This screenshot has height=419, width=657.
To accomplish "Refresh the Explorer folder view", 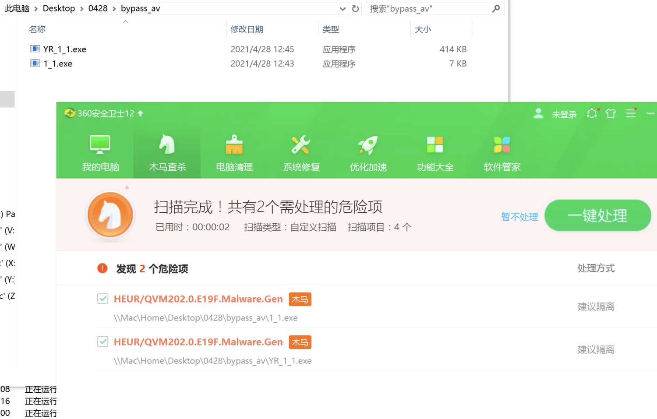I will (x=356, y=9).
